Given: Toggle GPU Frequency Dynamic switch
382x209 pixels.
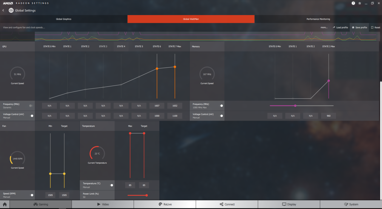Looking at the screenshot, I should pos(31,106).
